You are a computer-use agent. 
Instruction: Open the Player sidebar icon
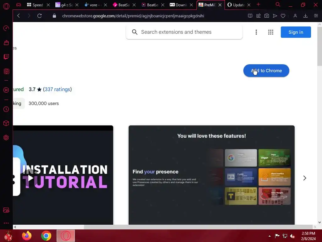pyautogui.click(x=6, y=90)
